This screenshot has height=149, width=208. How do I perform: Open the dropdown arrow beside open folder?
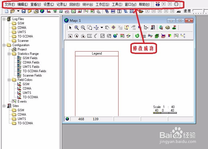click(x=18, y=11)
